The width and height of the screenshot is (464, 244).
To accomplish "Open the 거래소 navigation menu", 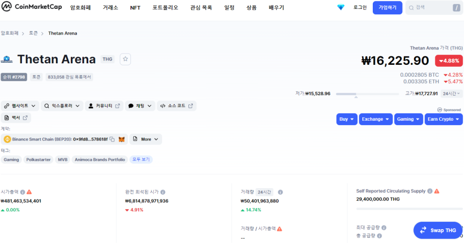I will pos(111,8).
